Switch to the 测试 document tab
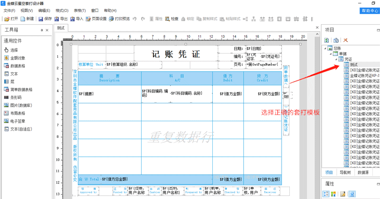Viewport: 380px width, 199px height. point(61,28)
